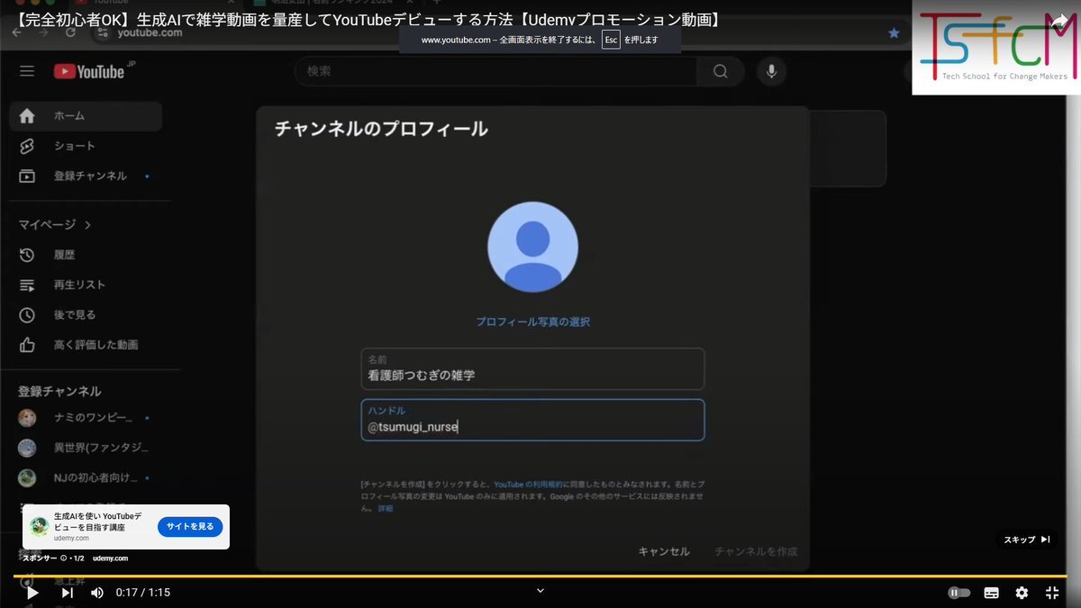The height and width of the screenshot is (608, 1081).
Task: Click the site info icon in address bar
Action: (103, 32)
